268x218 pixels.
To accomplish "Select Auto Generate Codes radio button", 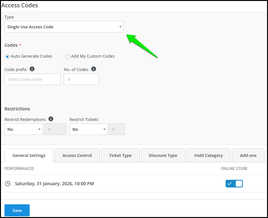I will (x=7, y=57).
